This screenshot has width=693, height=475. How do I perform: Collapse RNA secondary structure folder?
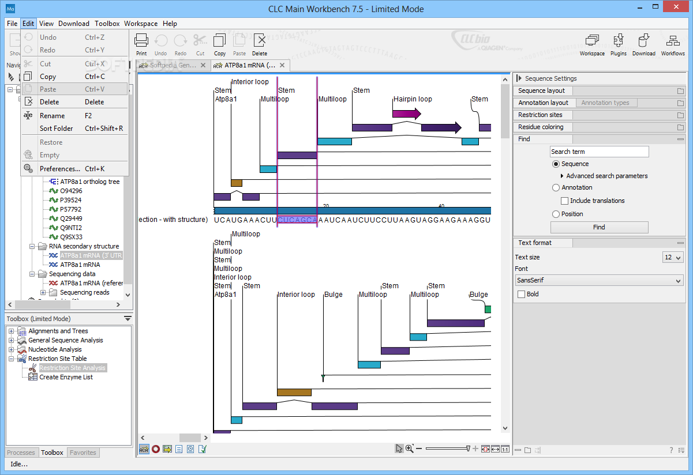(x=33, y=246)
